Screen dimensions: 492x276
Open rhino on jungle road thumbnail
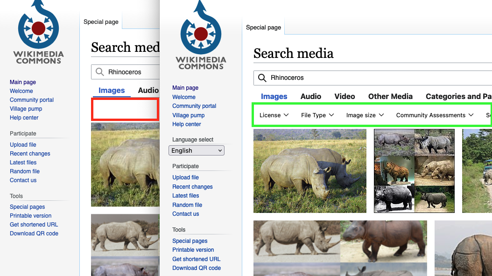point(477,171)
